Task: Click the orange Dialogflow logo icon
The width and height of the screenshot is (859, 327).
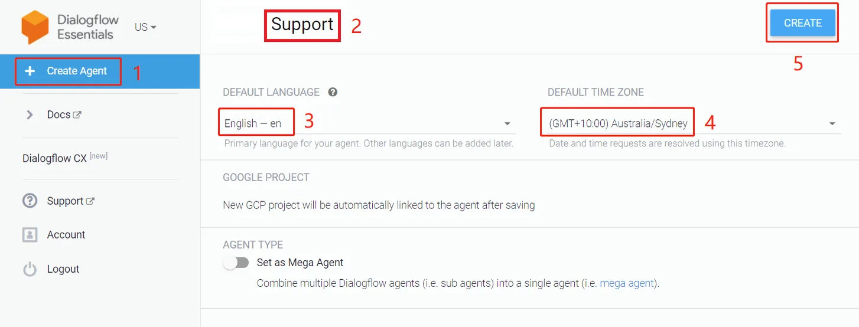Action: tap(35, 27)
